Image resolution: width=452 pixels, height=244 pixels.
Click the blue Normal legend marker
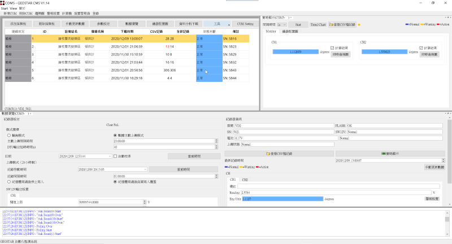[x=407, y=25]
